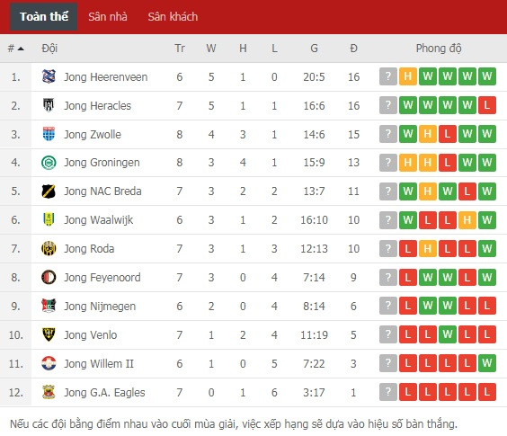Open the Jong Venlo team link

click(x=91, y=334)
